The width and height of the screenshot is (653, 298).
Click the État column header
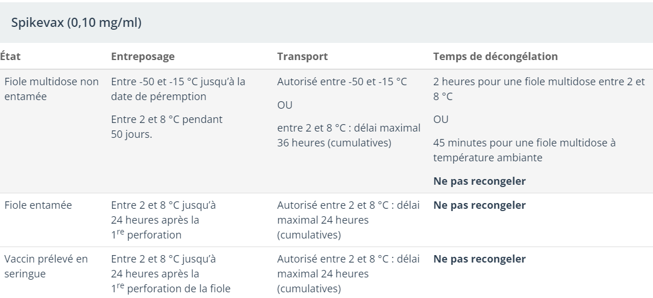[x=11, y=57]
